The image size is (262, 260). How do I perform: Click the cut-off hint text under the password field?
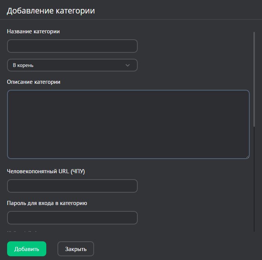coord(22,231)
